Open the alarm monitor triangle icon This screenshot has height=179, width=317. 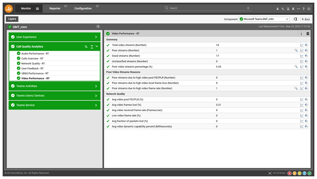[x=288, y=9]
